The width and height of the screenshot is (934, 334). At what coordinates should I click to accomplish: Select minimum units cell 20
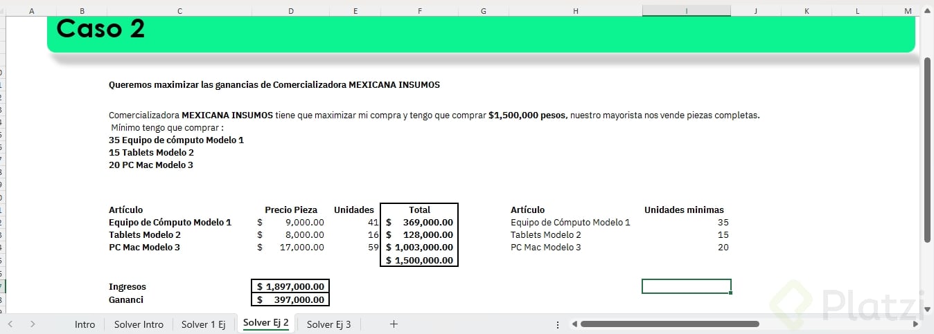click(686, 247)
